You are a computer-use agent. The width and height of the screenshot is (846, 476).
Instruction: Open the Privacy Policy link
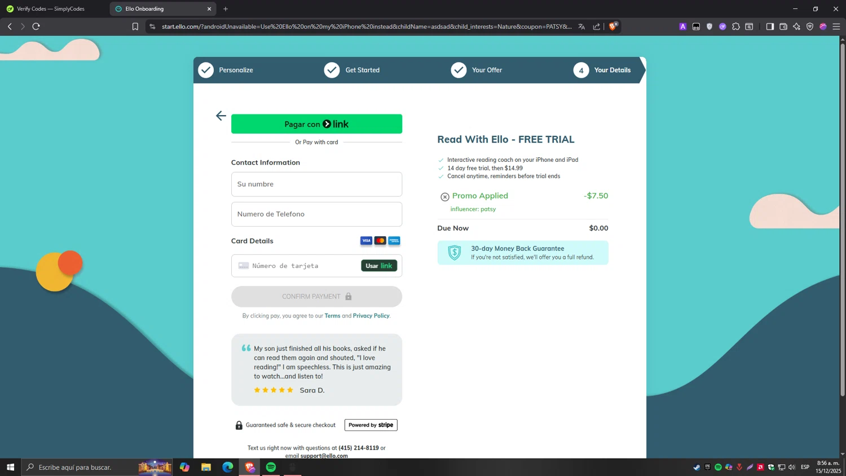click(x=371, y=316)
